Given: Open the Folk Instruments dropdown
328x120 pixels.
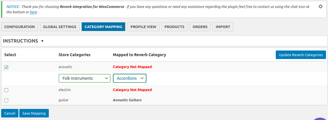Looking at the screenshot, I should [84, 78].
